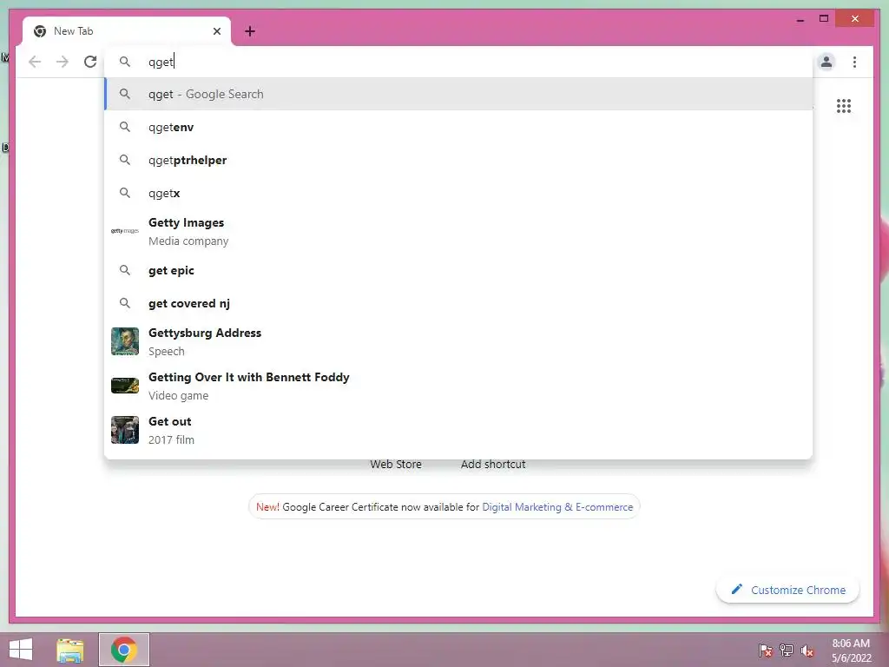This screenshot has width=889, height=667.
Task: Click the search icon beside qgetptrhelper
Action: coord(125,160)
